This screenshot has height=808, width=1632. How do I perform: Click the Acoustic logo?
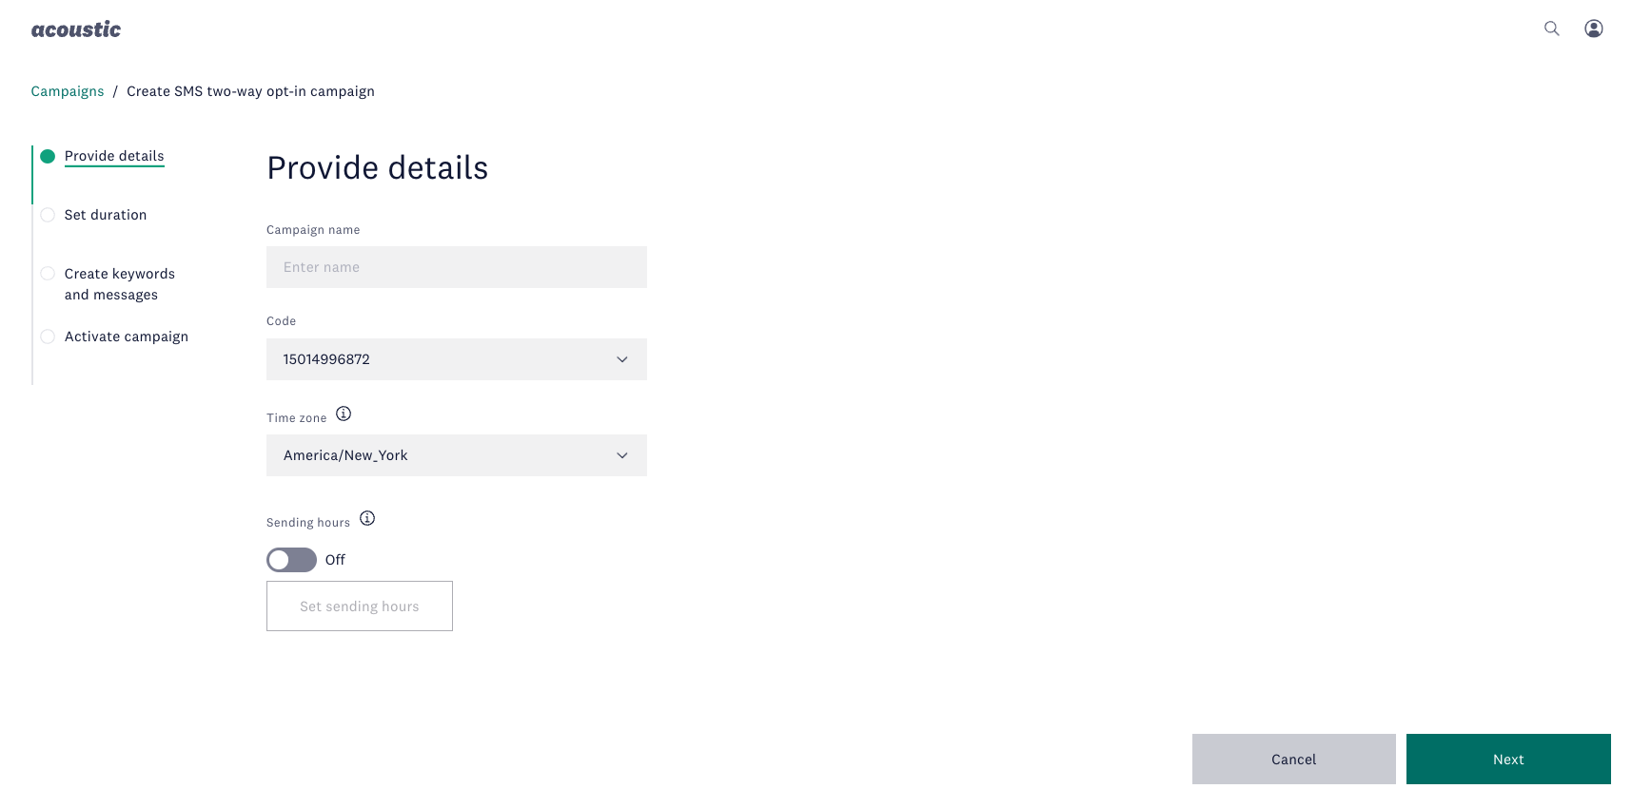tap(76, 29)
